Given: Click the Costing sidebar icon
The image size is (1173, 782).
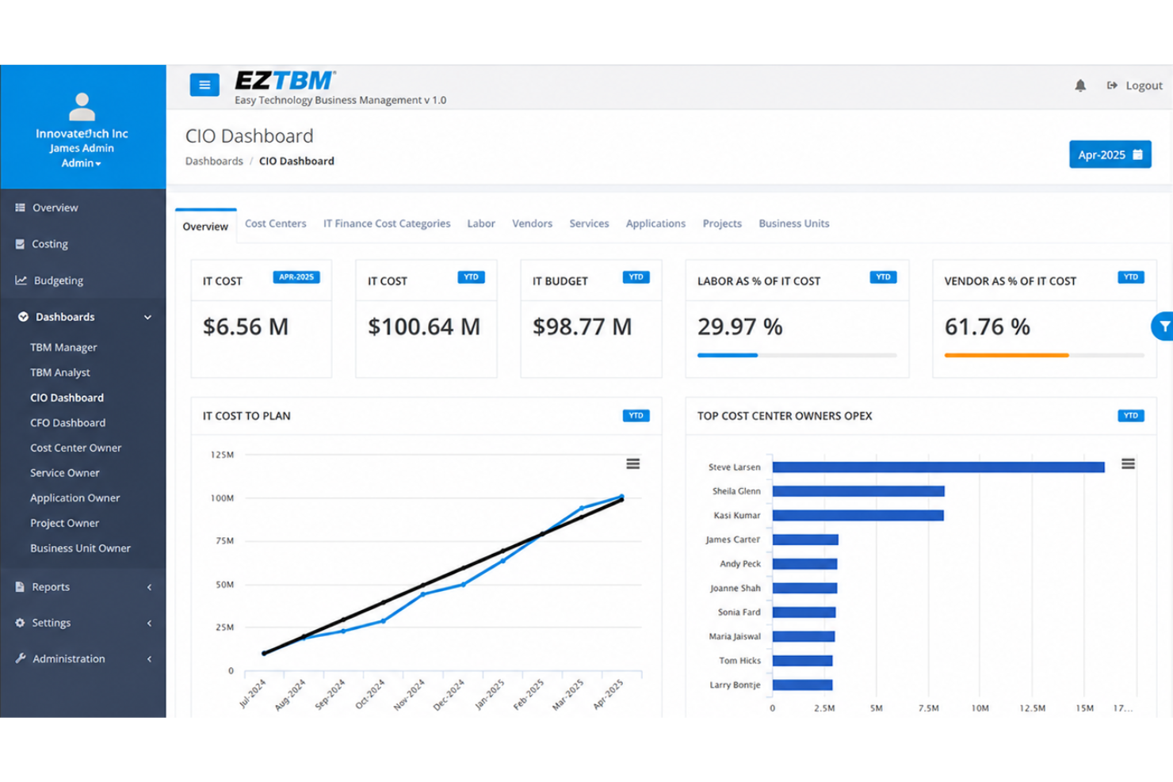Looking at the screenshot, I should click(20, 244).
